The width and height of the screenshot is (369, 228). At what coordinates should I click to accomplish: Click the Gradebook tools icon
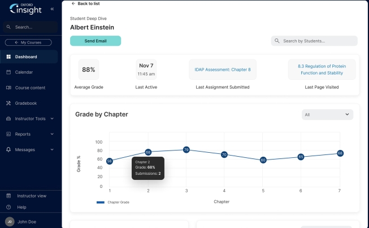coord(8,103)
